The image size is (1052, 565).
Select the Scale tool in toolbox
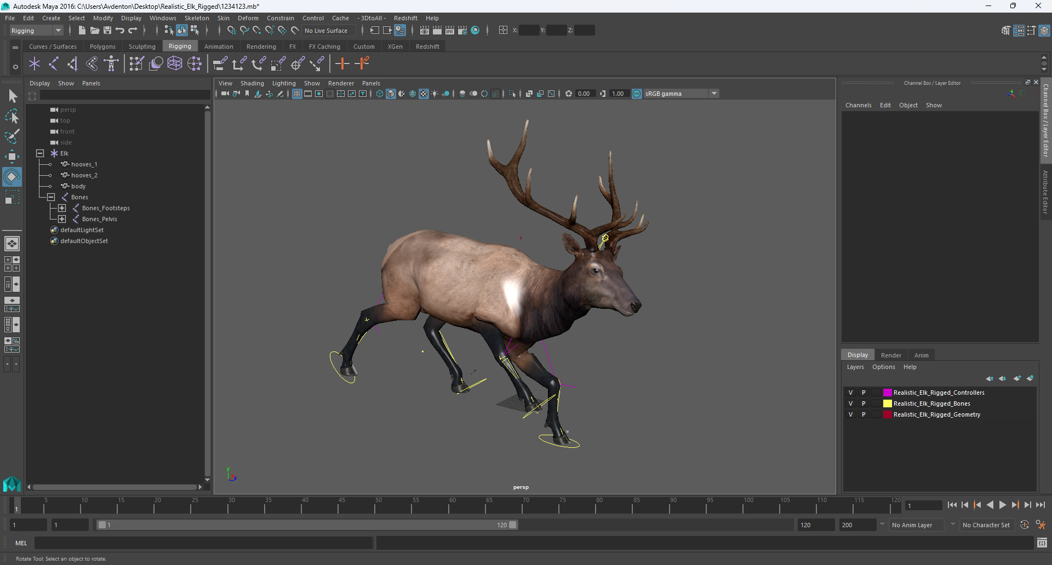click(x=12, y=197)
